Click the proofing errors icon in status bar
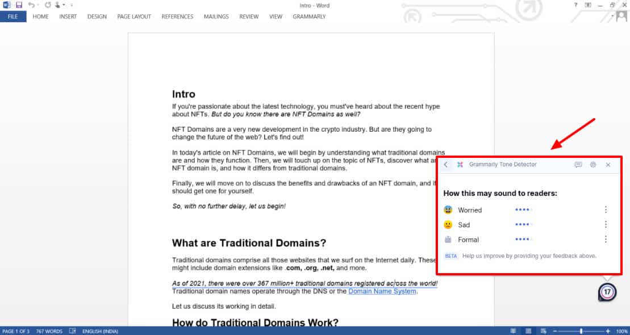630x335 pixels. pos(73,331)
